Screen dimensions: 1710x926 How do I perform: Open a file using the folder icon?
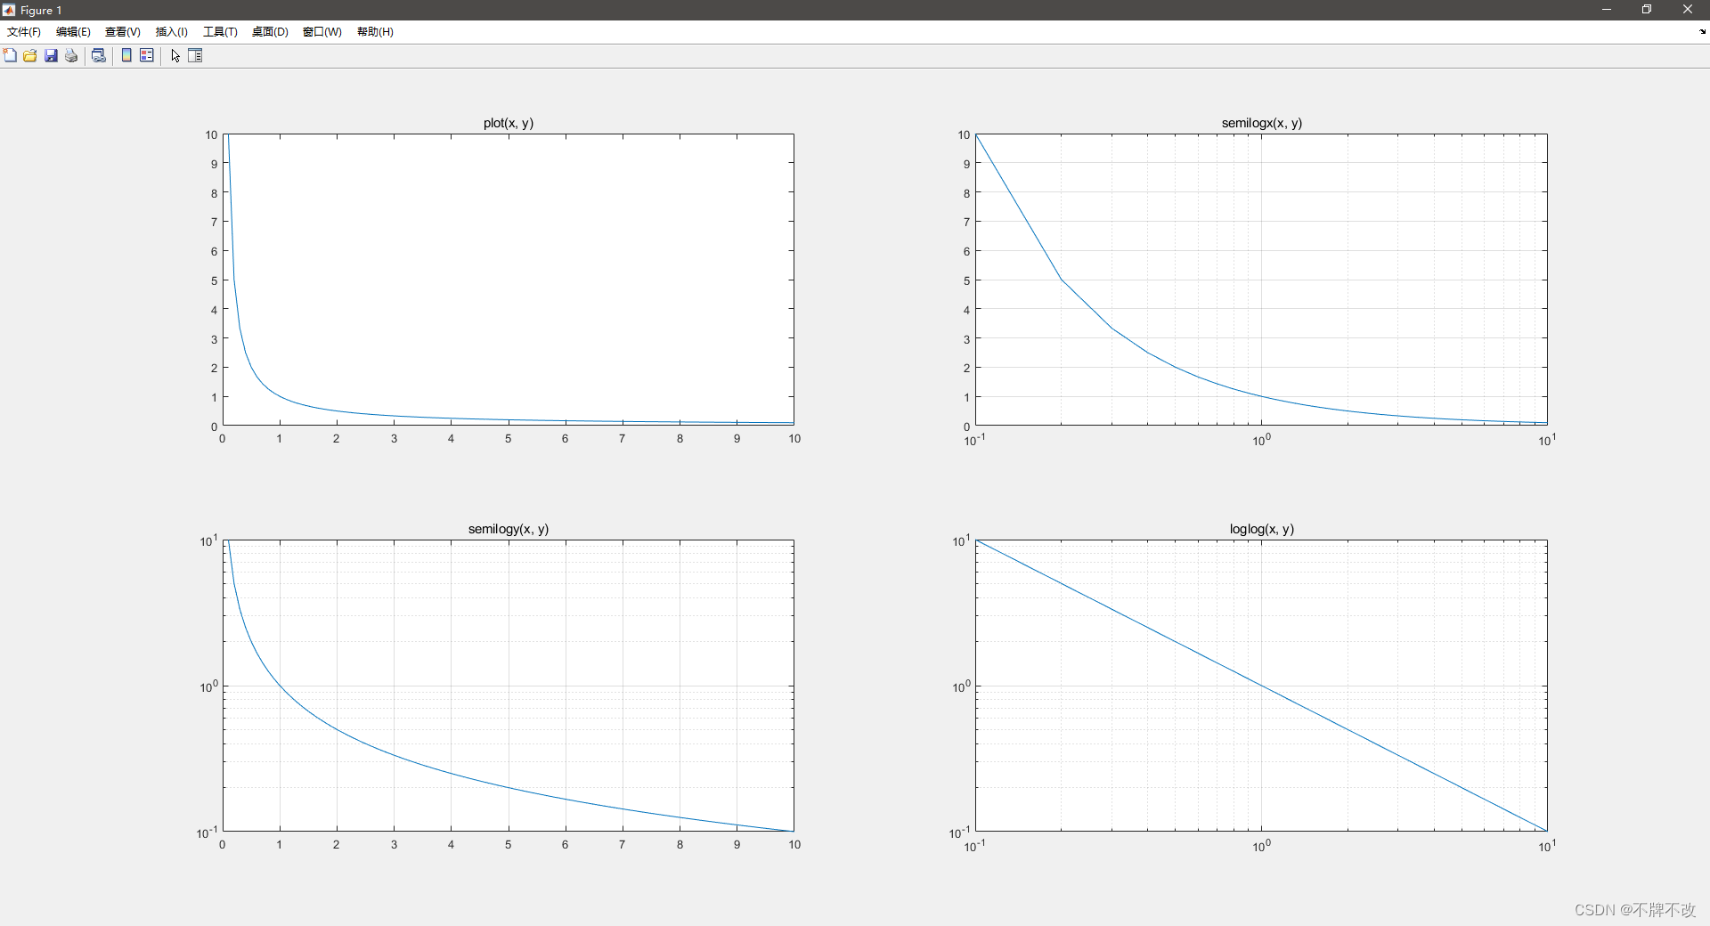coord(30,55)
